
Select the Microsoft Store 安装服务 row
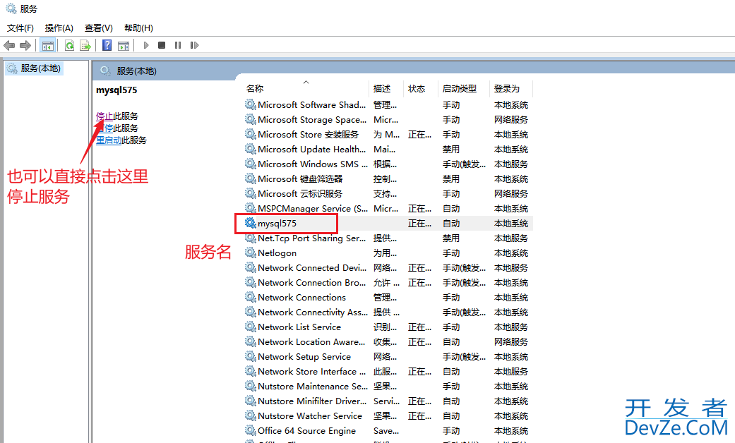pyautogui.click(x=388, y=135)
